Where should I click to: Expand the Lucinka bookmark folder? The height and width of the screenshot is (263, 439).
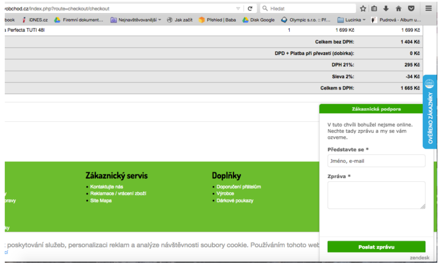point(352,20)
